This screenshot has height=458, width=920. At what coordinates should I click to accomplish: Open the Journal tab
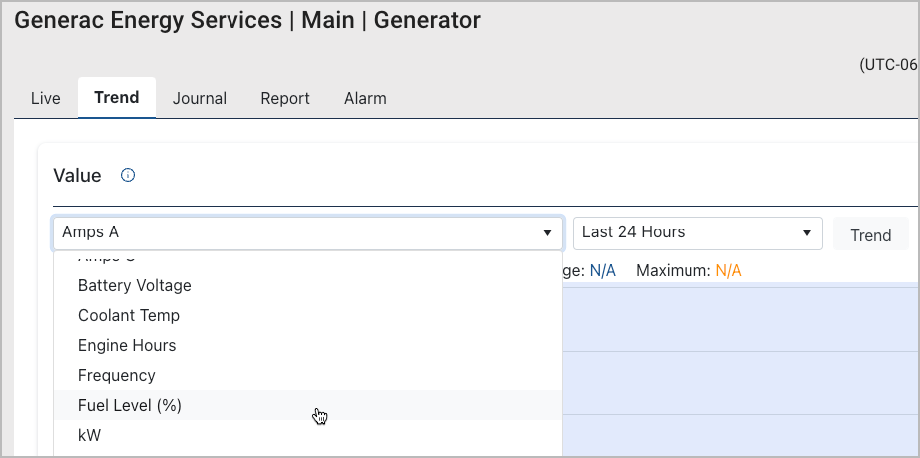200,98
